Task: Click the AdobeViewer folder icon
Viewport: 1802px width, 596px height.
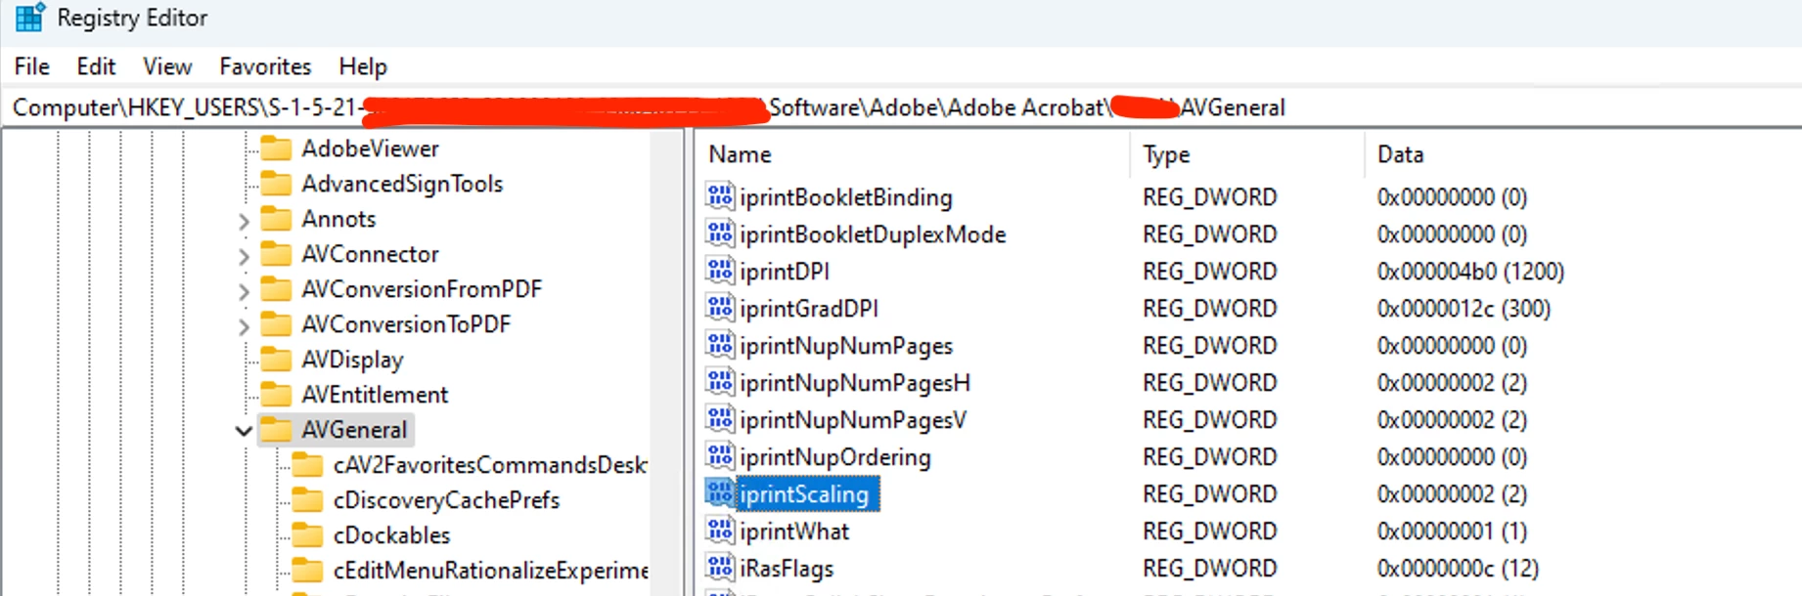Action: [x=277, y=149]
